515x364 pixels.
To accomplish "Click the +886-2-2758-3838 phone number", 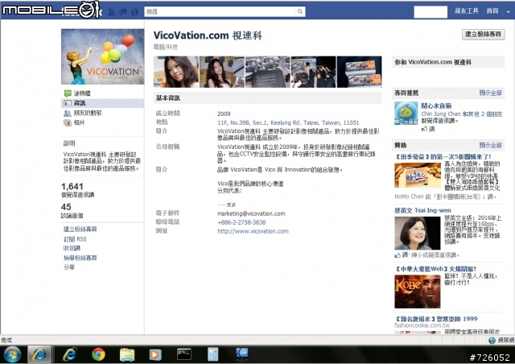I will (241, 222).
